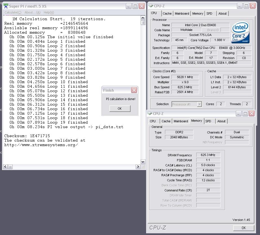Click the Core Speed value 5628.1 MHz

[185, 77]
